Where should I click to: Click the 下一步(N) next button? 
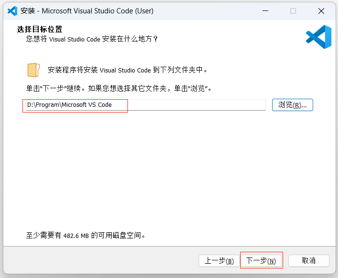pyautogui.click(x=261, y=261)
